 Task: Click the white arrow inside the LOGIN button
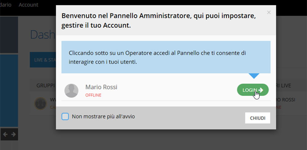pyautogui.click(x=261, y=90)
